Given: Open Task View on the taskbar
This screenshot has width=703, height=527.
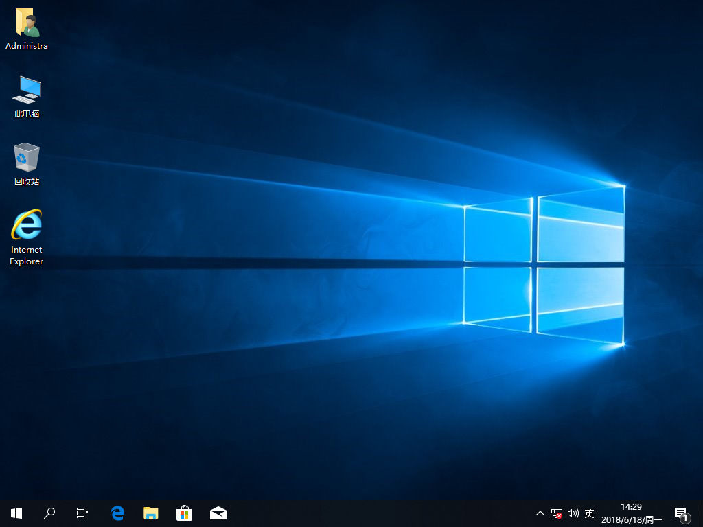Looking at the screenshot, I should pos(82,513).
